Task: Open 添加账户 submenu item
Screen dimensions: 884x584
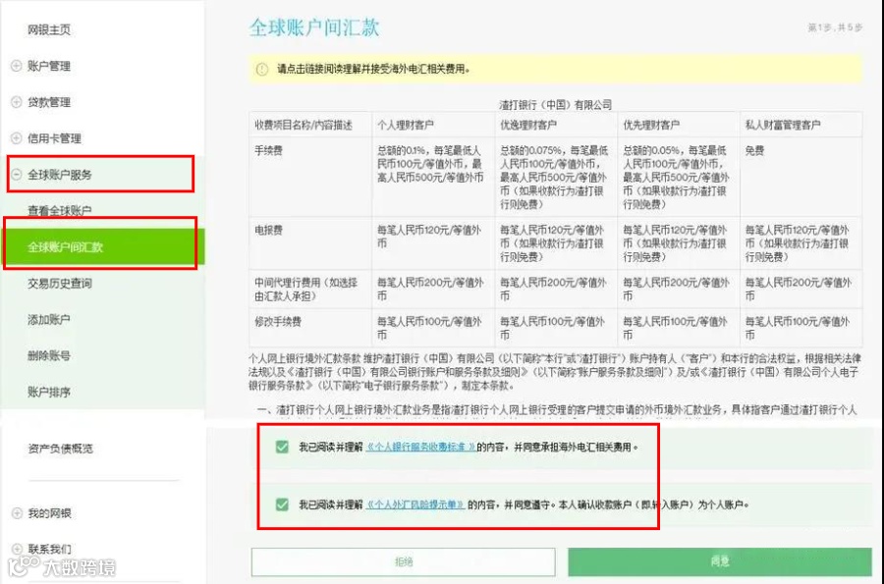Action: [49, 319]
